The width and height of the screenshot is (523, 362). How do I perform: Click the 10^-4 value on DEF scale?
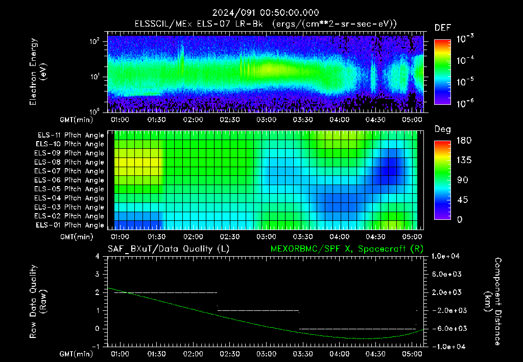click(465, 60)
